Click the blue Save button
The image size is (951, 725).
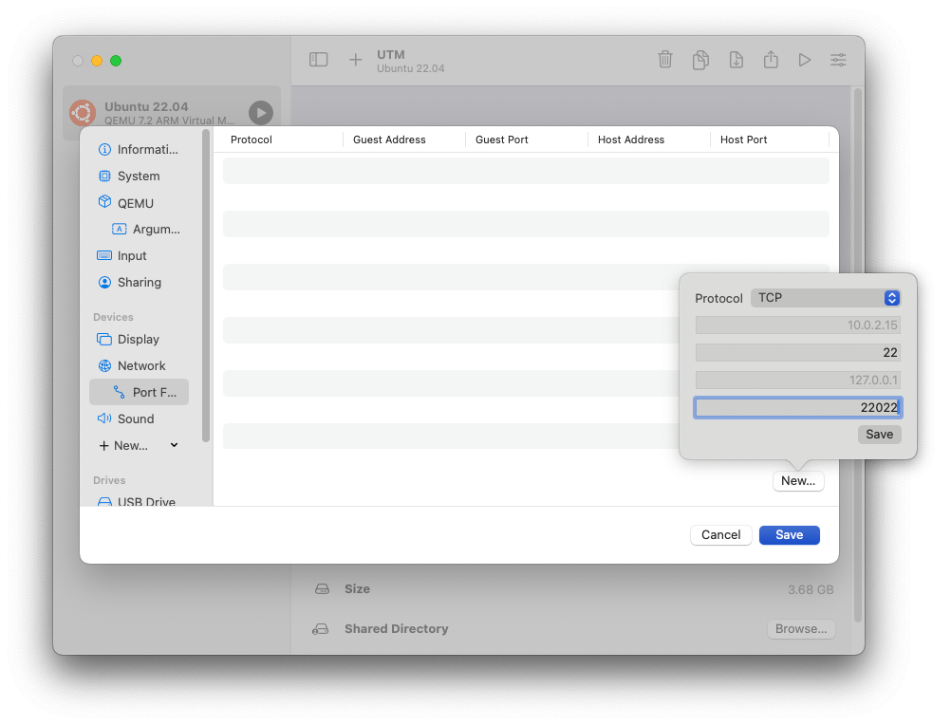[x=789, y=534]
